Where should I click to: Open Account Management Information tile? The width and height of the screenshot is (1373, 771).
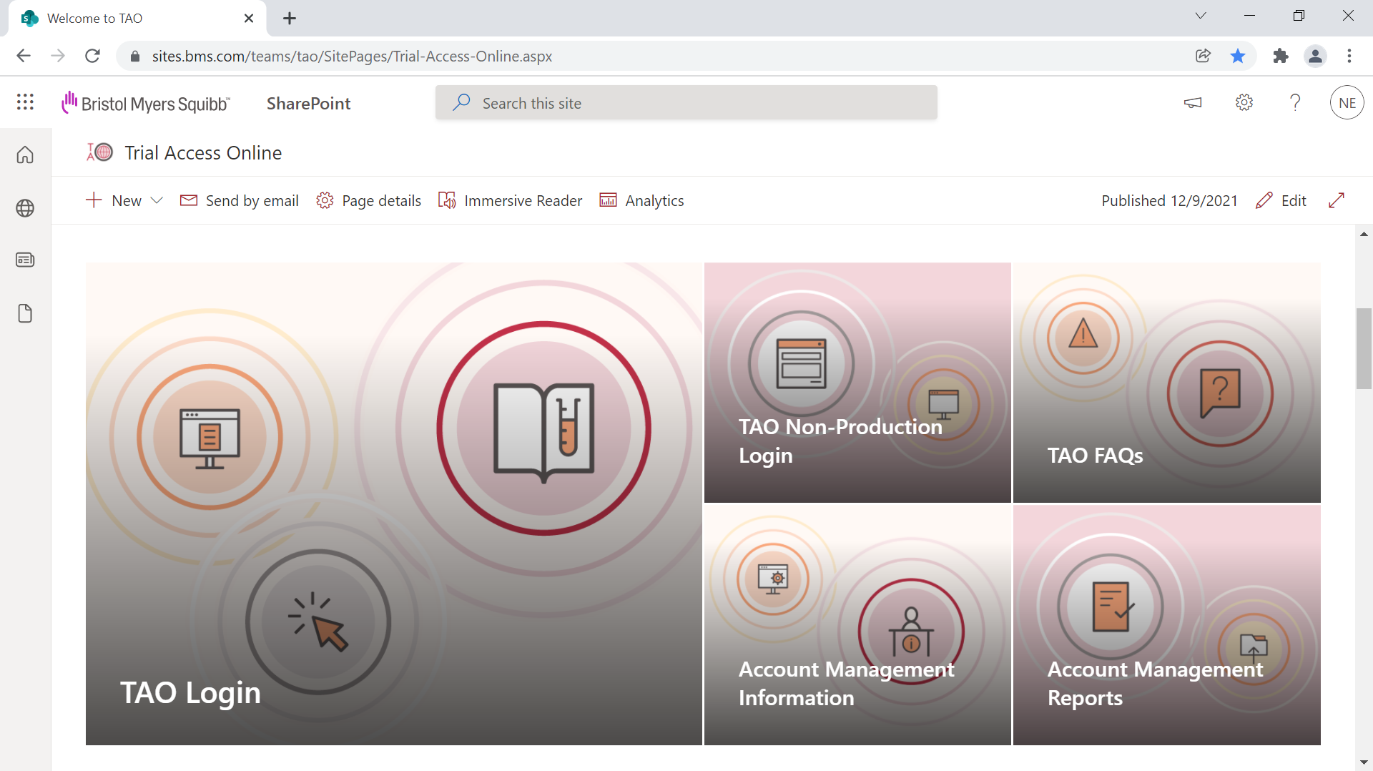tap(857, 625)
